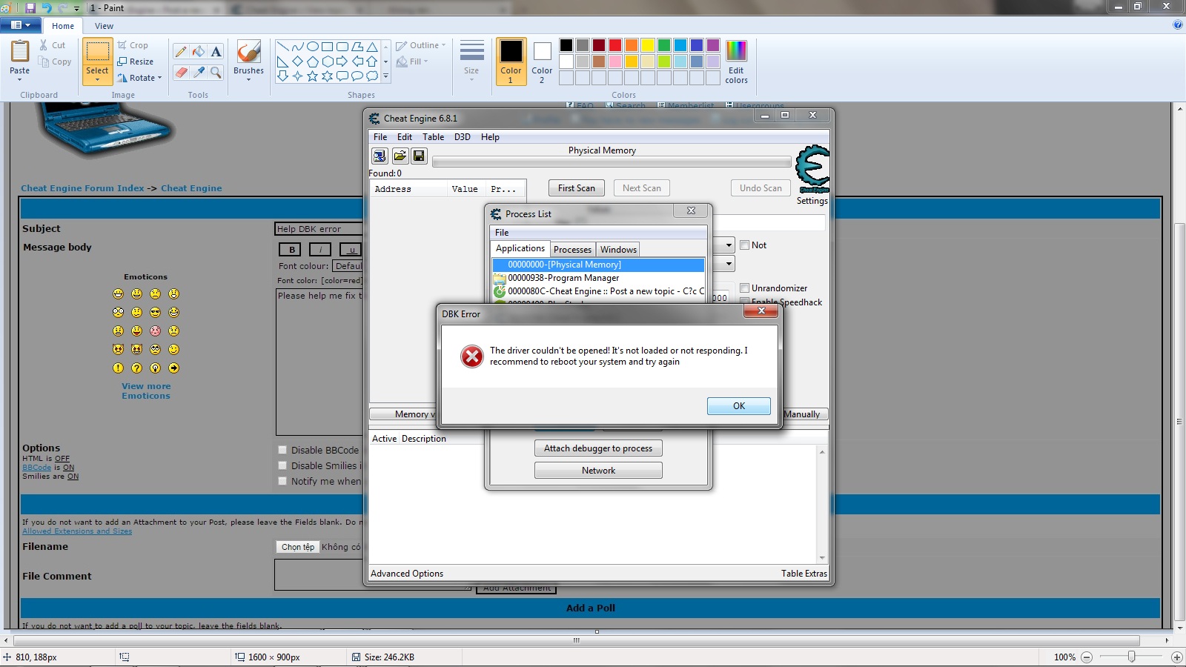The height and width of the screenshot is (667, 1186).
Task: Choose the five-point star shape
Action: (x=312, y=76)
